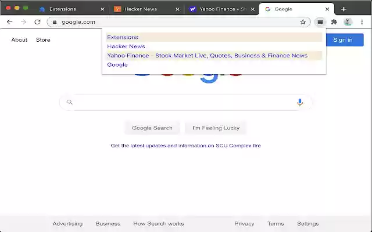Open the Privacy footer link

(244, 224)
